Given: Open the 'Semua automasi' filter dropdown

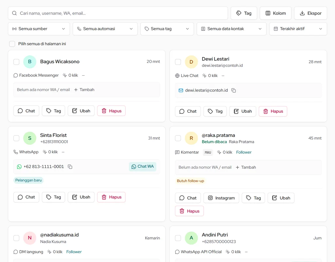Looking at the screenshot, I should click(105, 29).
